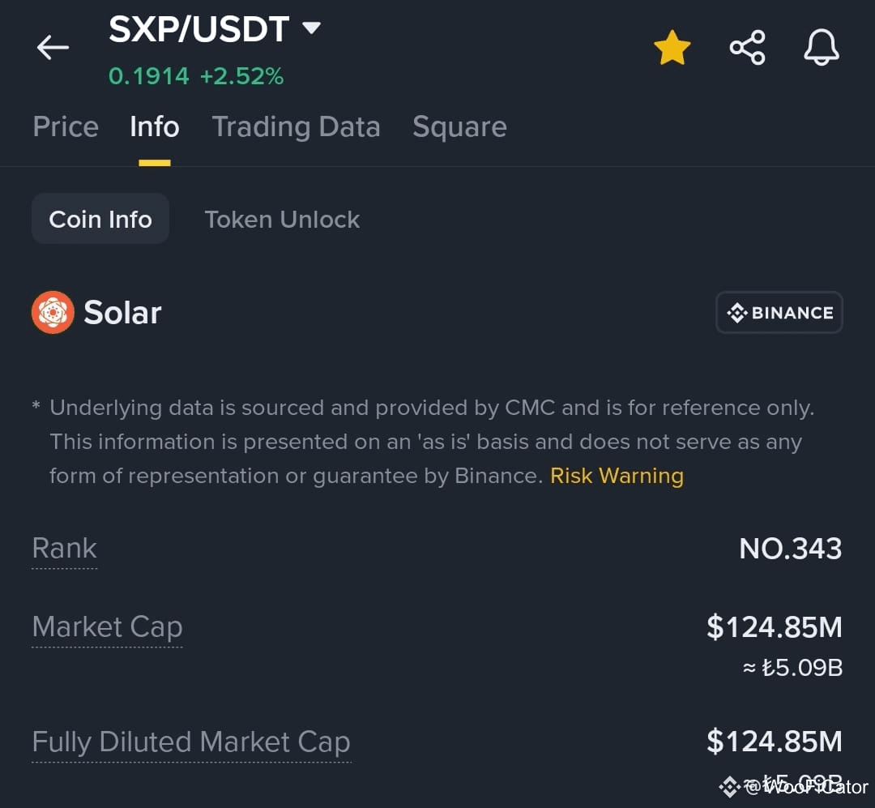
Task: Show the Rank label explanation
Action: point(65,549)
